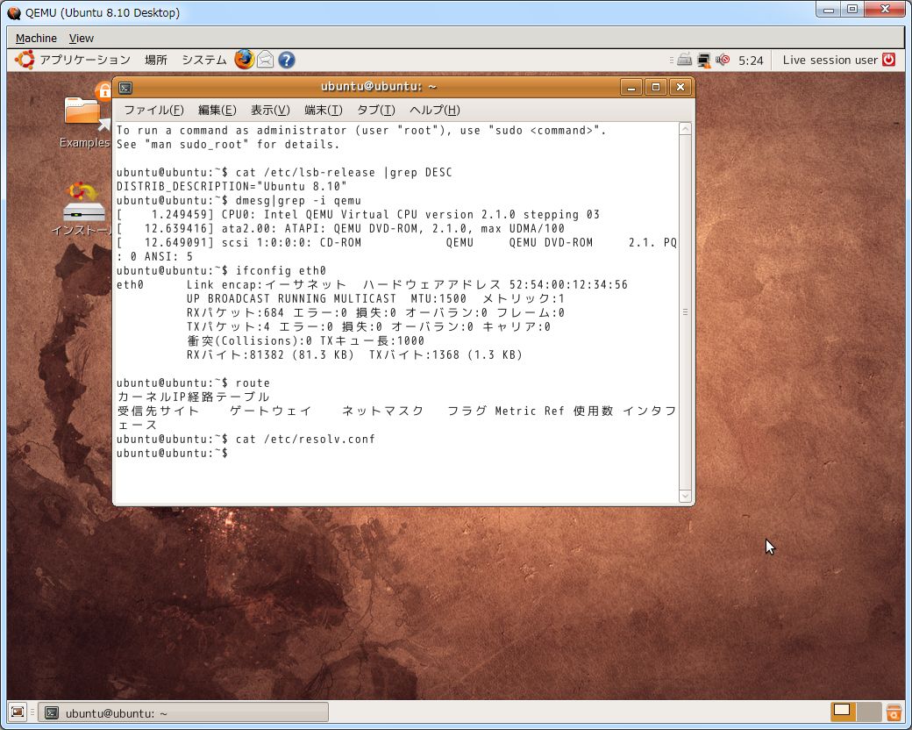Click the "dmesg|grep -i qemu" command line
The height and width of the screenshot is (730, 912).
pos(239,200)
